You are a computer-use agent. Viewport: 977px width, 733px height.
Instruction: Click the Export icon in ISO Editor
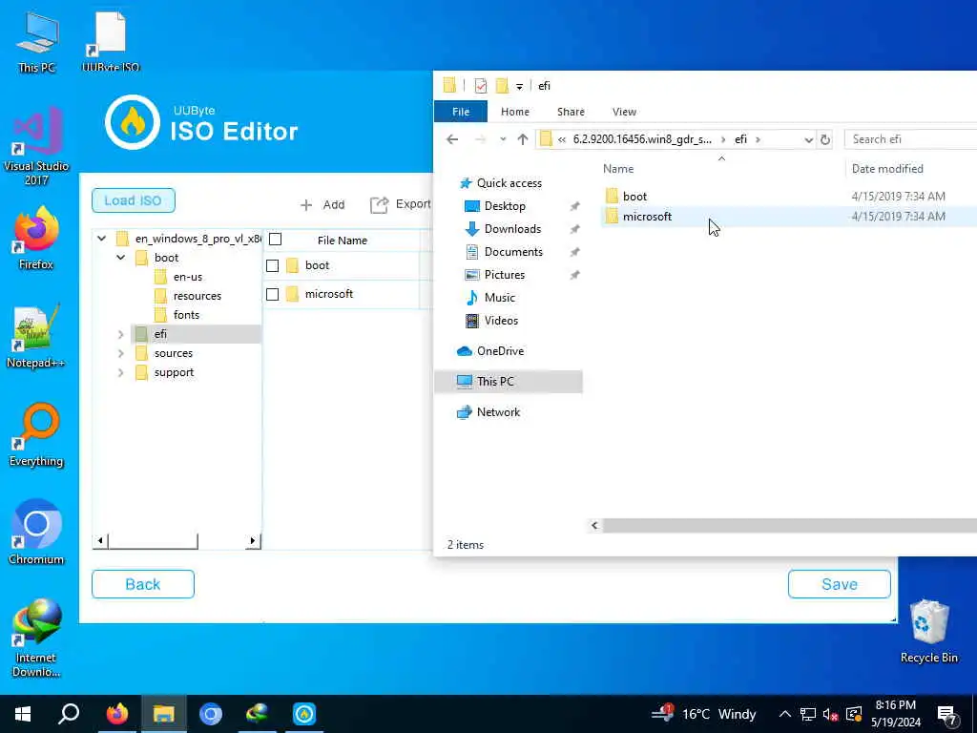379,205
